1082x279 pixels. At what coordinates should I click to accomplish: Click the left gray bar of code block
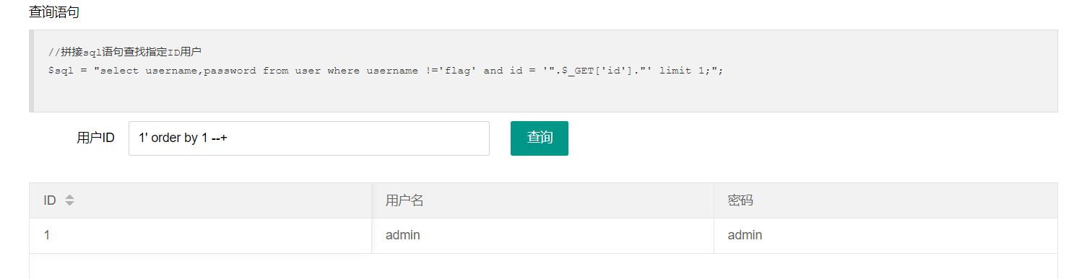point(31,71)
